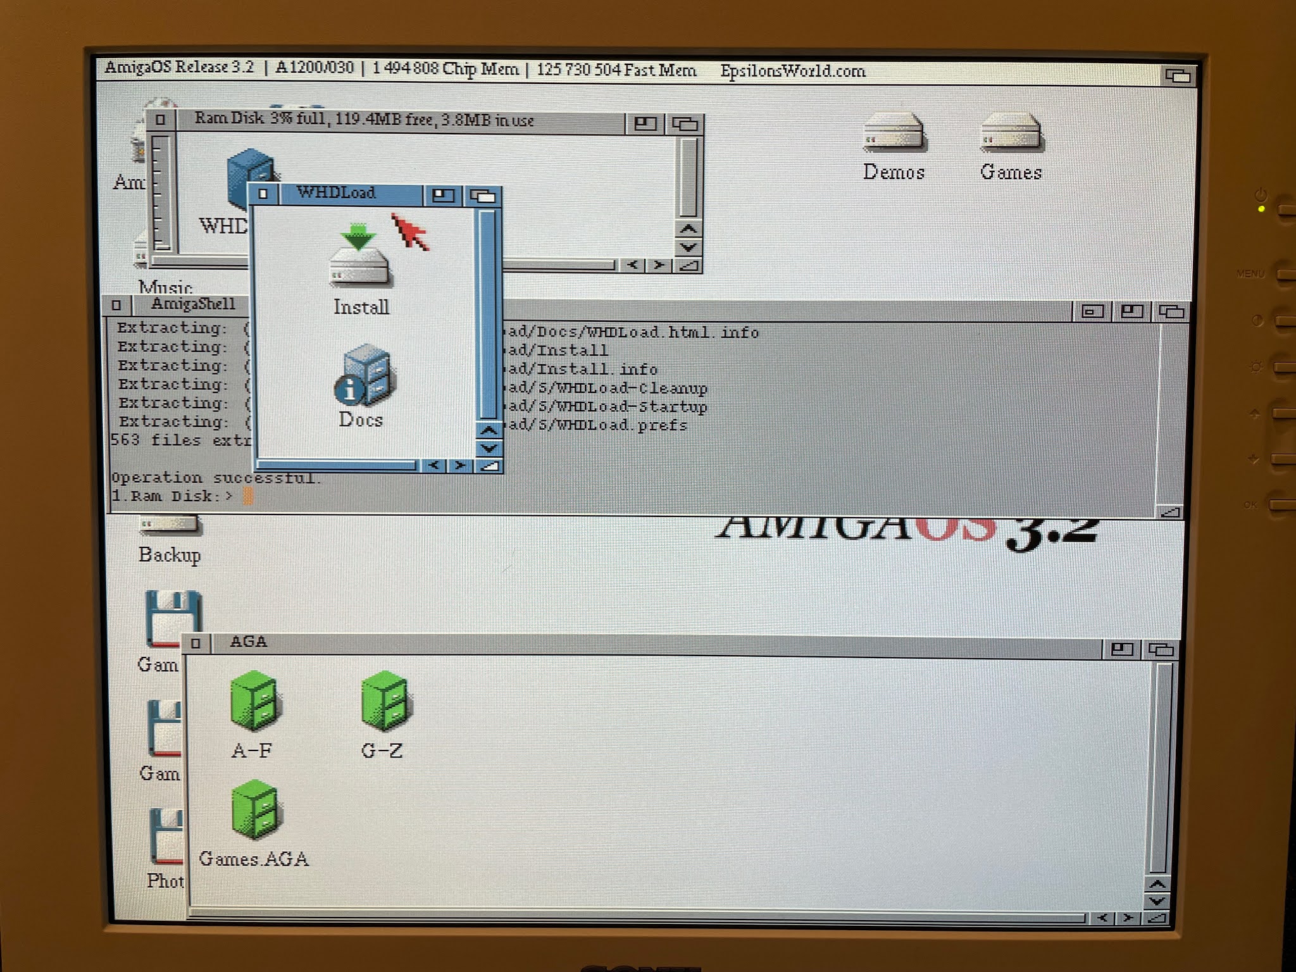Viewport: 1296px width, 972px height.
Task: Click scroll down arrow in AGA window
Action: [x=1157, y=901]
